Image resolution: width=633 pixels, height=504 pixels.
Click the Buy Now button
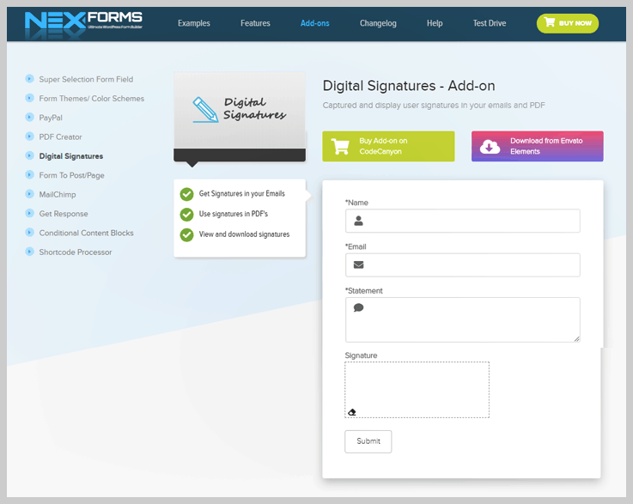[567, 23]
